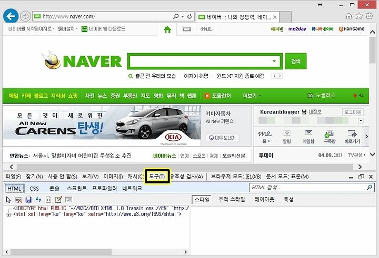
Task: Click the browser Forward arrow button
Action: tap(25, 16)
